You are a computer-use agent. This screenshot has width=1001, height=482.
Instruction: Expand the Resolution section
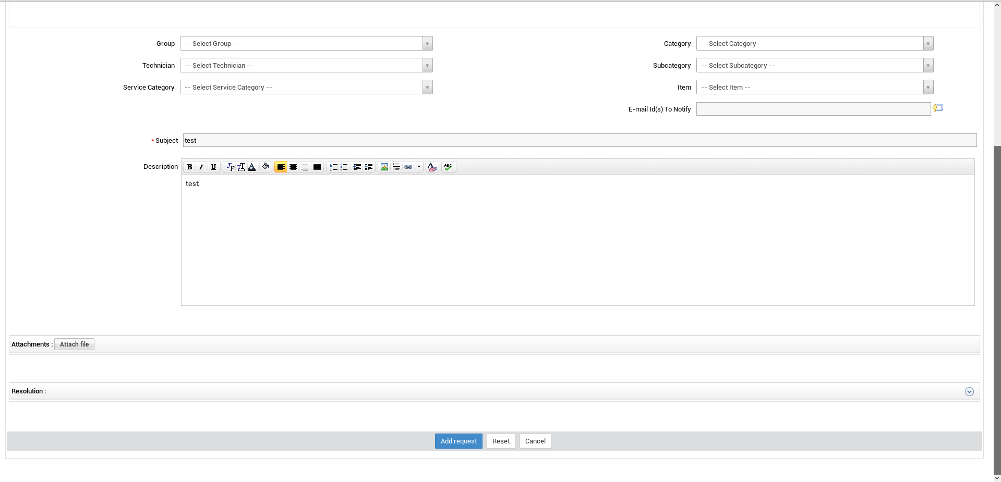[969, 391]
